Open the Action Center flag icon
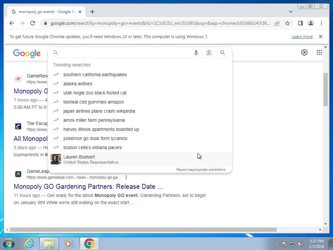The height and width of the screenshot is (250, 333). [284, 244]
